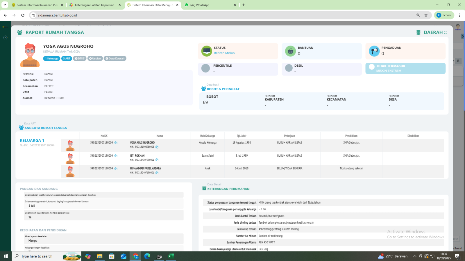The height and width of the screenshot is (261, 465).
Task: Toggle the DTKS badge
Action: click(x=80, y=59)
